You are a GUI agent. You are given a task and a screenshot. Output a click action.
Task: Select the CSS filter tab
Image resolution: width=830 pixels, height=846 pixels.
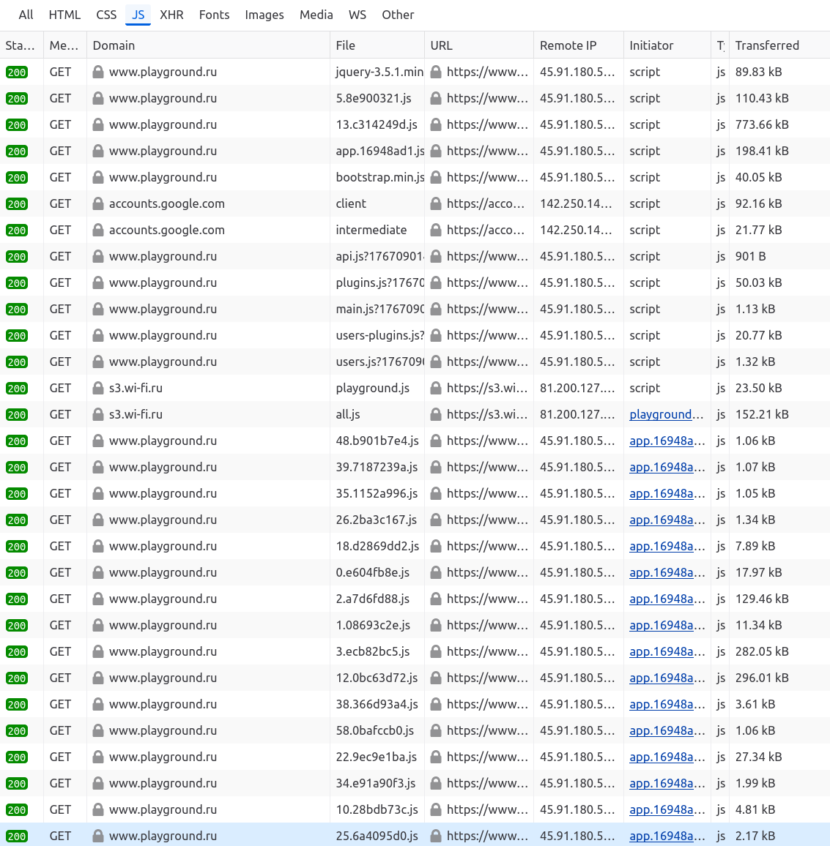point(106,15)
